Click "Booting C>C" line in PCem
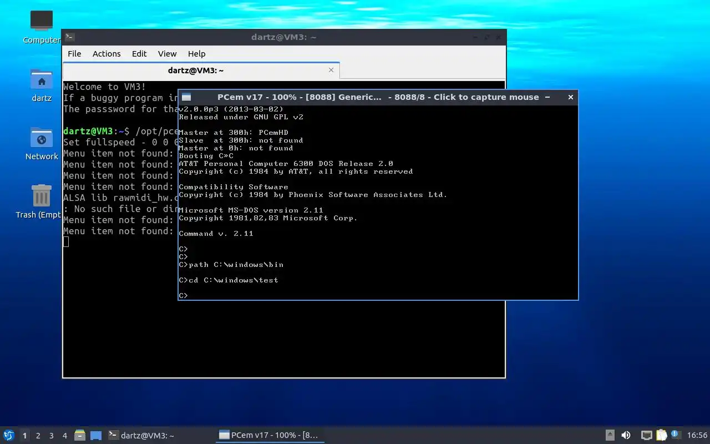 pos(206,156)
